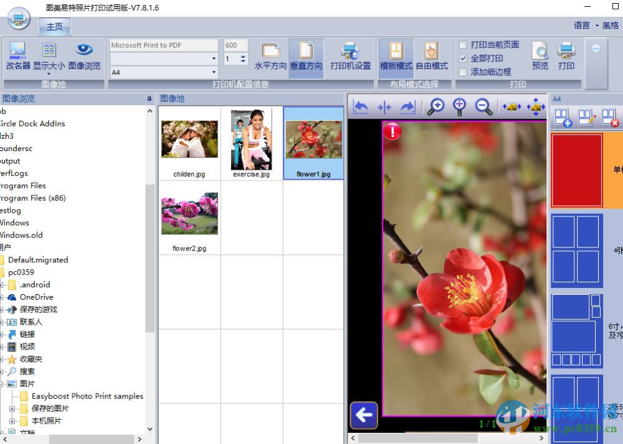Select 水平方向 landscape orientation
This screenshot has width=623, height=444.
point(270,56)
